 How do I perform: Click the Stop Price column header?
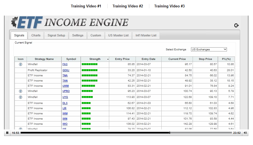click(205, 59)
